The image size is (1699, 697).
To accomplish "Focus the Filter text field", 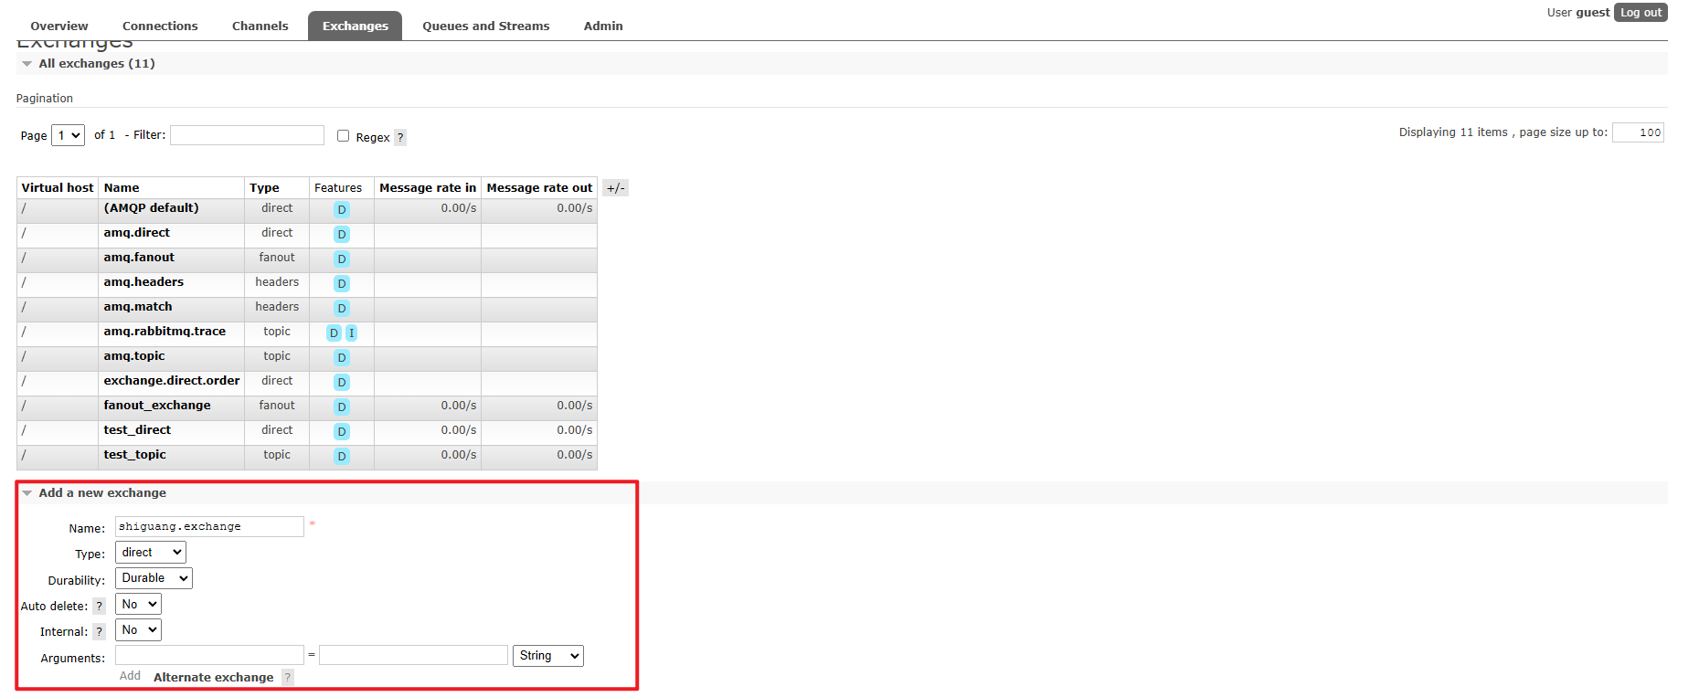I will click(x=247, y=135).
